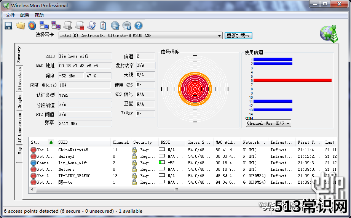Click the padlock icon in TP-LINK_3EAF0C row
Viewport: 351px width, 218px height.
click(134, 176)
